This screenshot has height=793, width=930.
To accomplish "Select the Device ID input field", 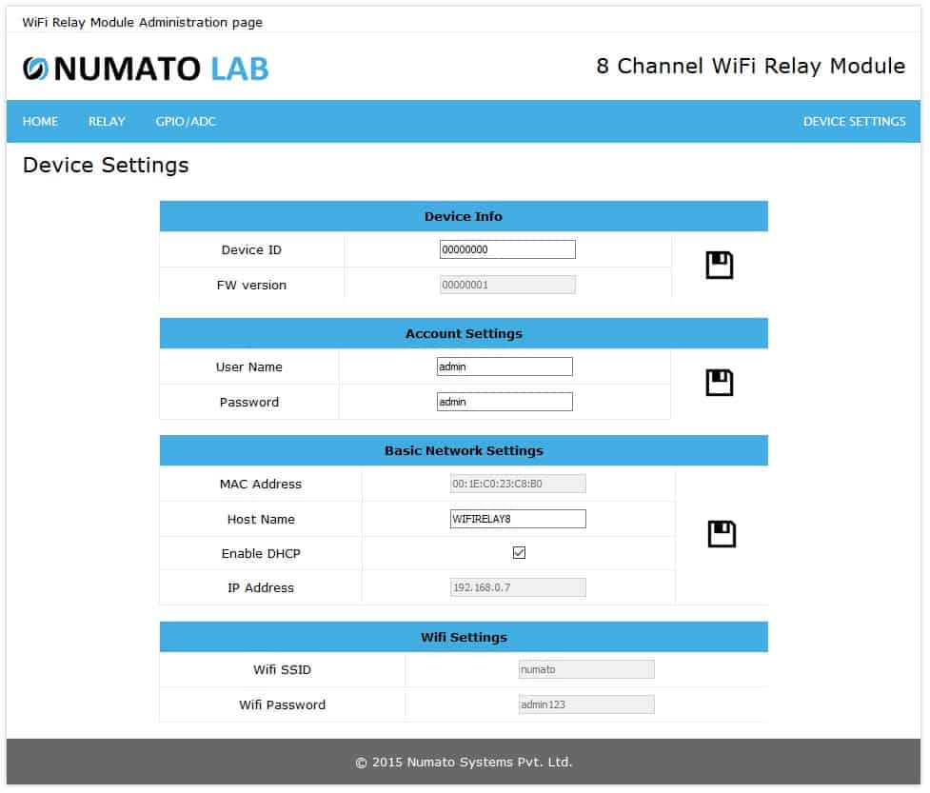I will 507,248.
